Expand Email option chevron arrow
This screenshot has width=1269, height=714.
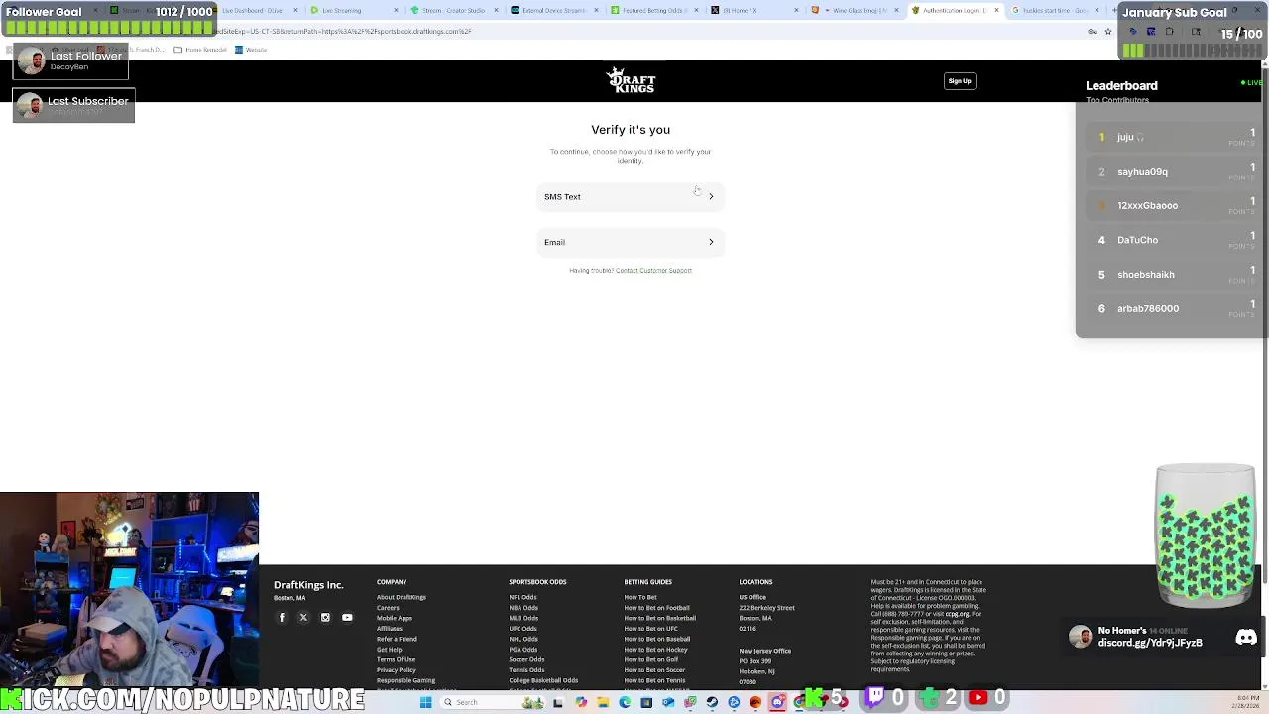click(x=711, y=242)
